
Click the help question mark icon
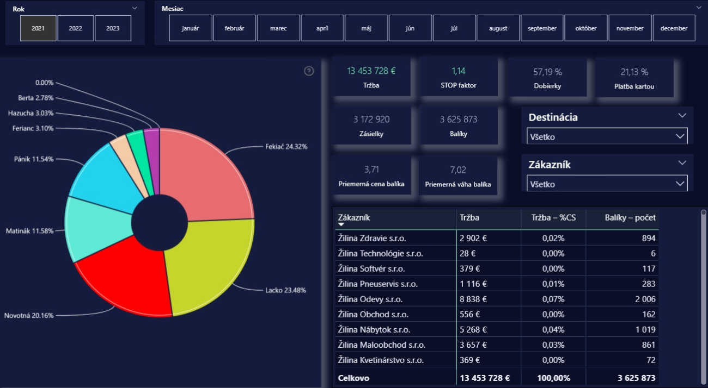pos(309,71)
